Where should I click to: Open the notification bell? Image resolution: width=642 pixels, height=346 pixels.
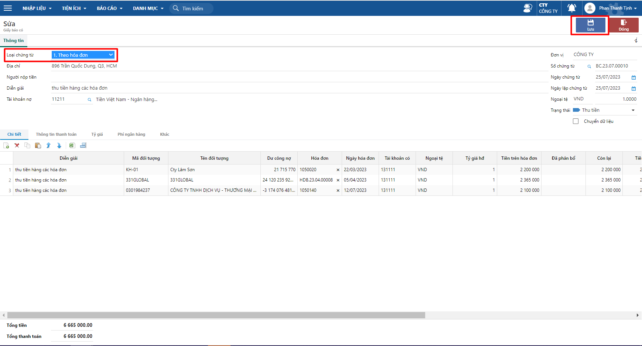click(x=572, y=8)
